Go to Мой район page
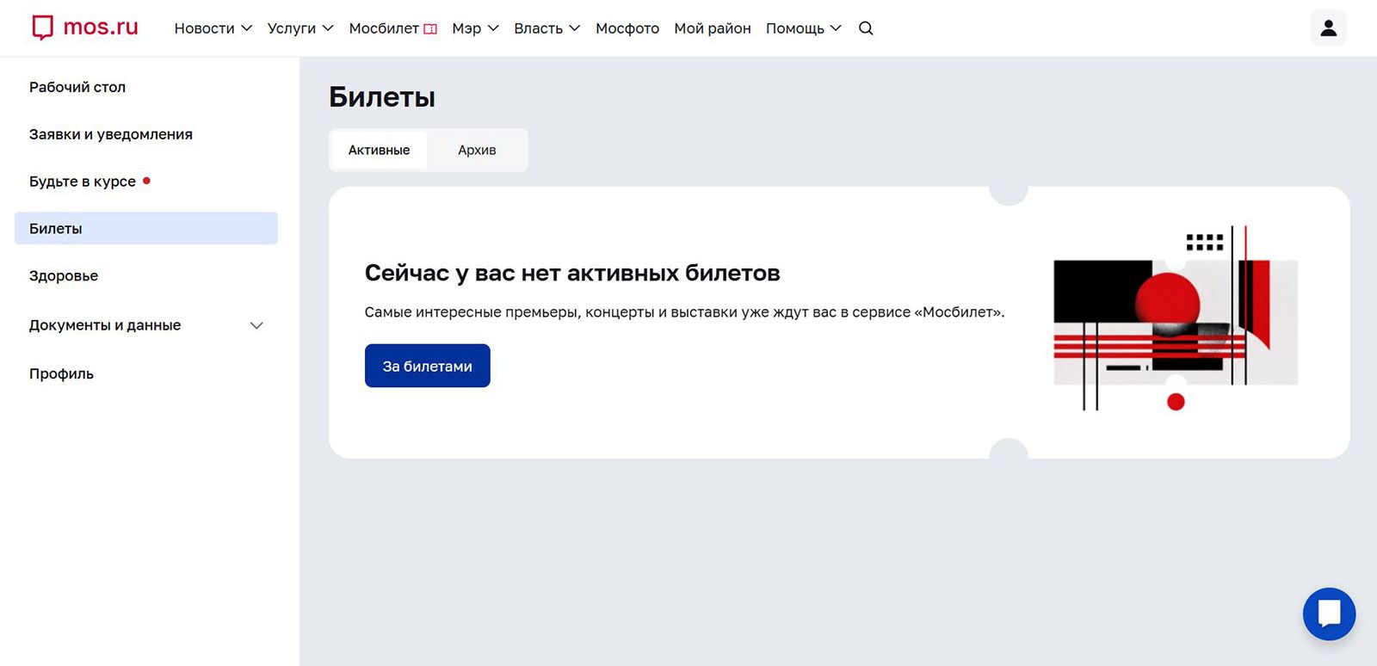The image size is (1377, 666). pos(712,28)
